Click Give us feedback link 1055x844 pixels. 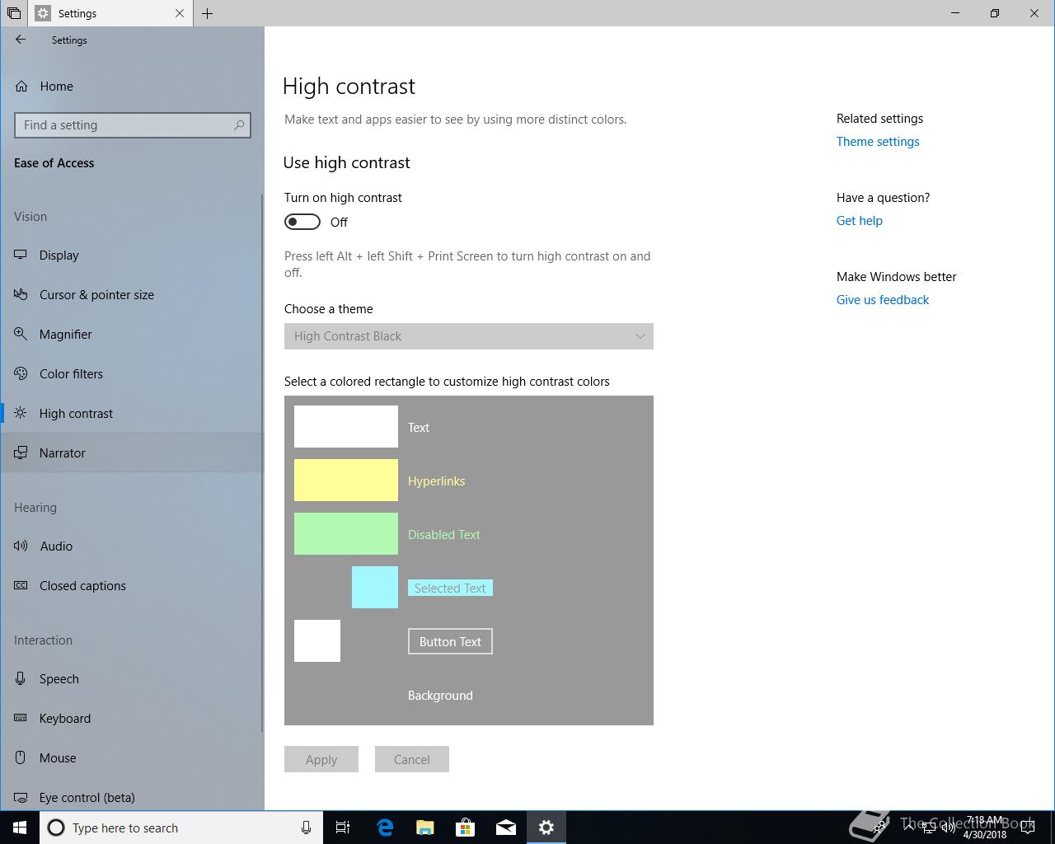(883, 300)
